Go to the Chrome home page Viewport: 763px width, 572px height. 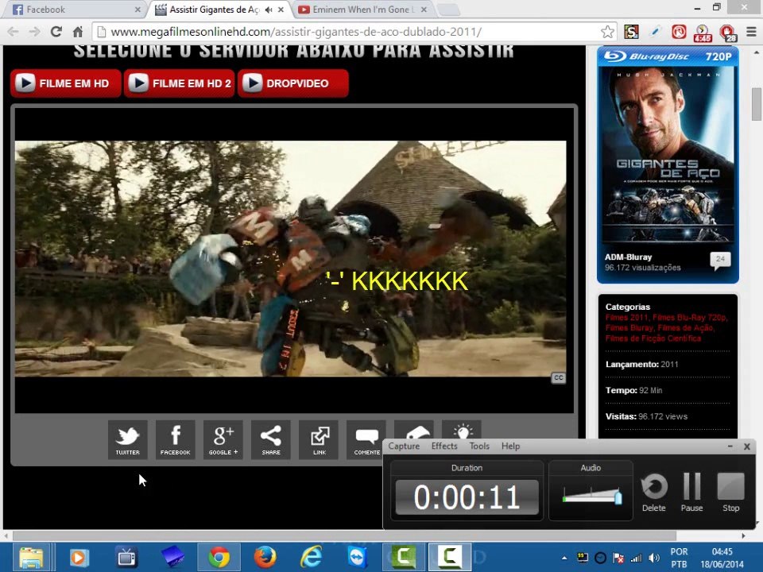click(x=78, y=32)
